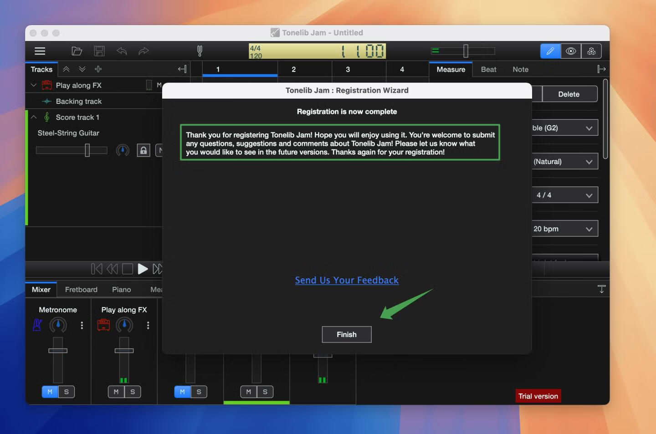This screenshot has width=656, height=434.
Task: Open Play along FX channel three-dot menu
Action: point(148,325)
